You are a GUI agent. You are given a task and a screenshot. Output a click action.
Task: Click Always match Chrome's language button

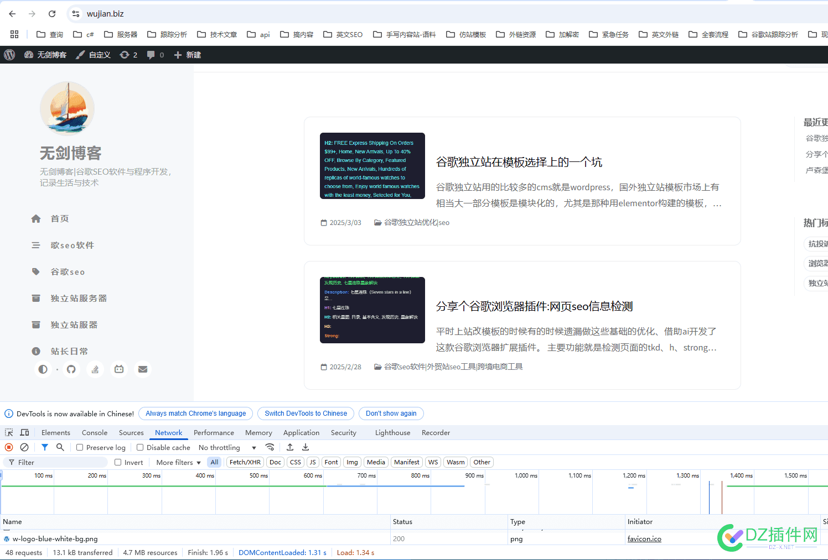pyautogui.click(x=196, y=414)
